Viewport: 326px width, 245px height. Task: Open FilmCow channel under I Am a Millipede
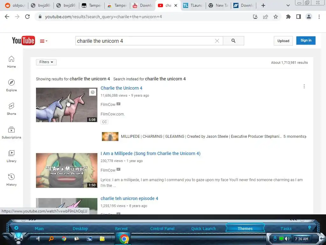coord(108,170)
